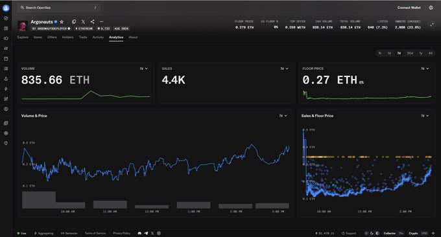This screenshot has width=441, height=237.
Task: Expand stats with fullscreen arrows icon
Action: (x=432, y=25)
